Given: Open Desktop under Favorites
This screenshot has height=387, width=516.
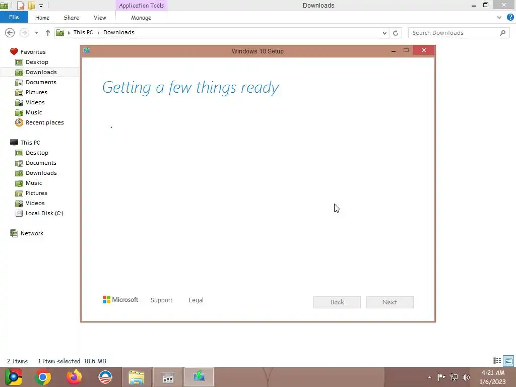Looking at the screenshot, I should (37, 62).
